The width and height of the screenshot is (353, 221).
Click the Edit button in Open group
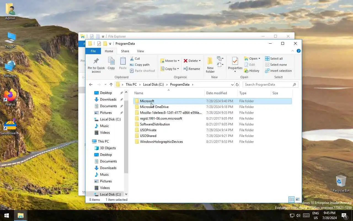tap(250, 65)
